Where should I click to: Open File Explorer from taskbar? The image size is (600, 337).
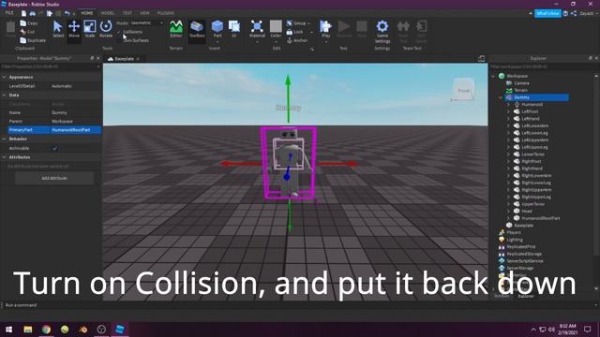click(28, 329)
